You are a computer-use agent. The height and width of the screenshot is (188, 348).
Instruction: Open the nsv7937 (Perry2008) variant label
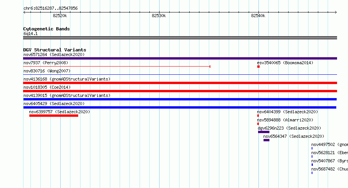click(x=46, y=63)
